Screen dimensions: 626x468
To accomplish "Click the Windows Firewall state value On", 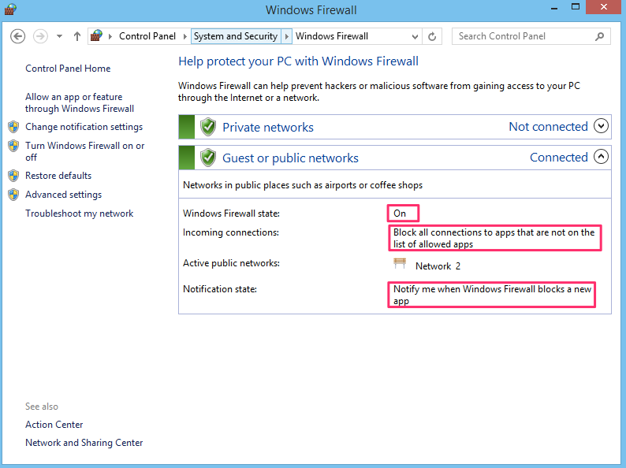I will [x=400, y=214].
